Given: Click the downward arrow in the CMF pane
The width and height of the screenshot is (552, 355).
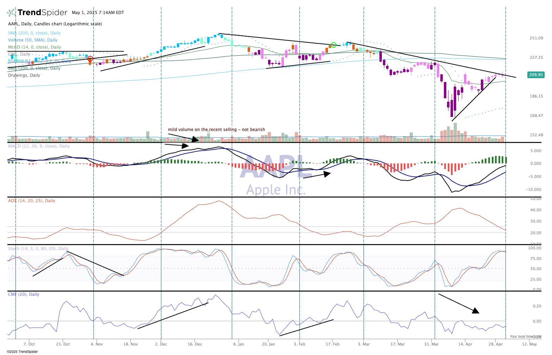Looking at the screenshot, I should click(x=458, y=303).
